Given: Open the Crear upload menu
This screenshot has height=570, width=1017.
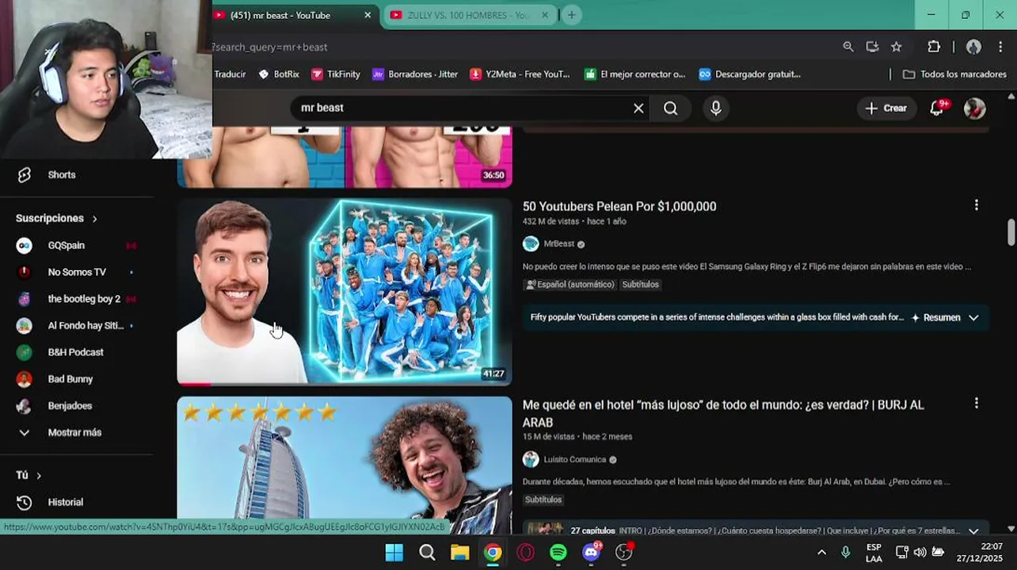Looking at the screenshot, I should (x=886, y=108).
